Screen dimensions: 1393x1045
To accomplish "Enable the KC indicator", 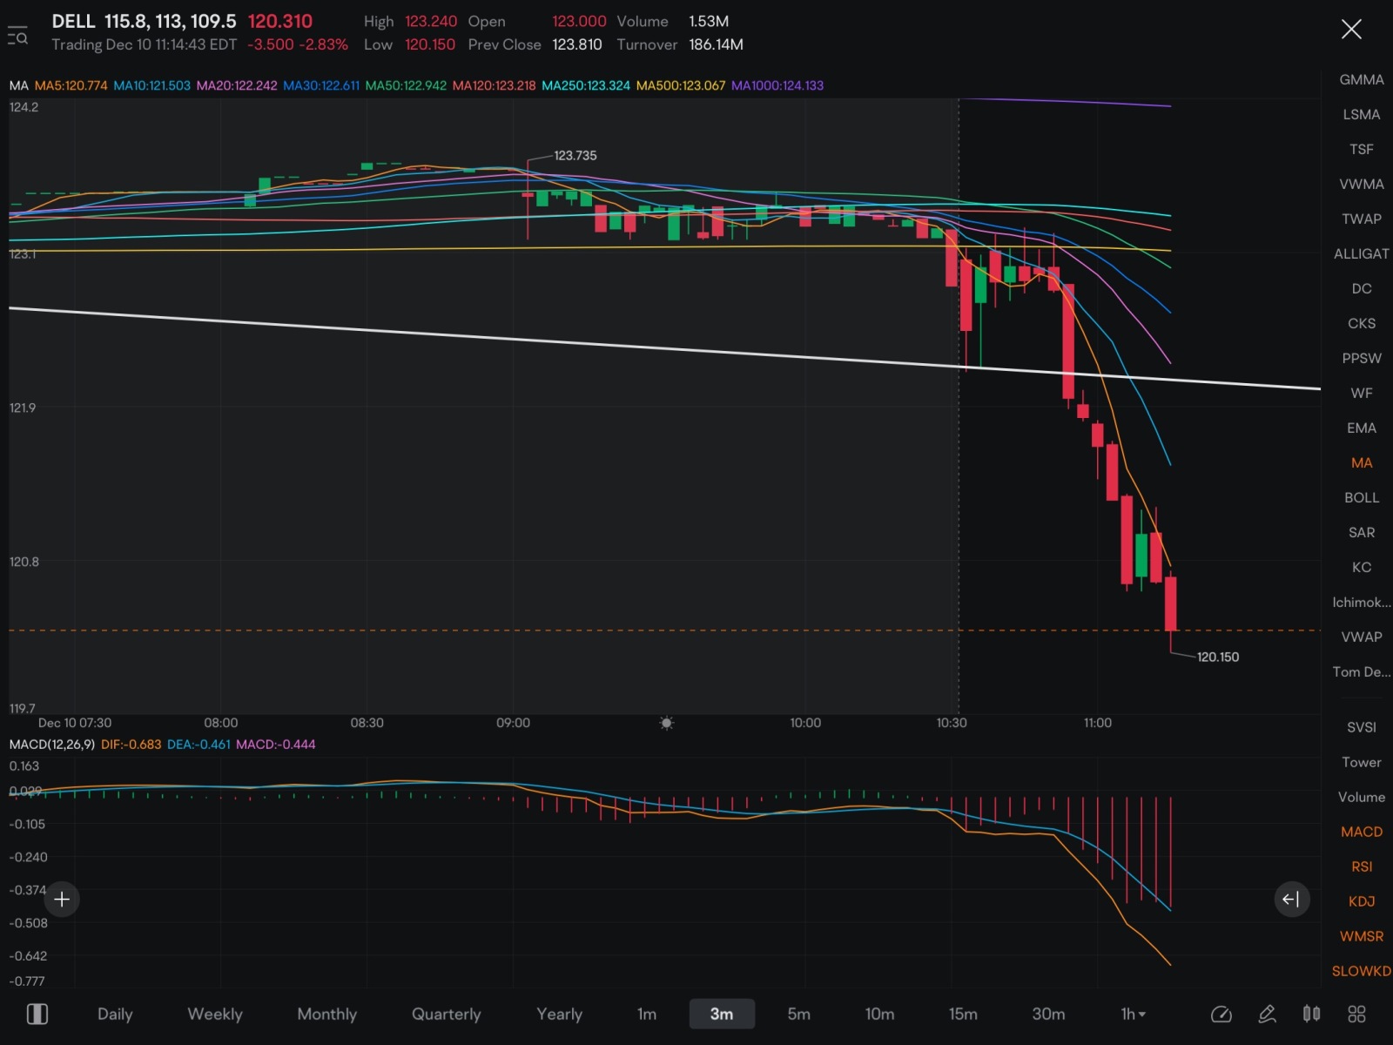I will point(1362,567).
